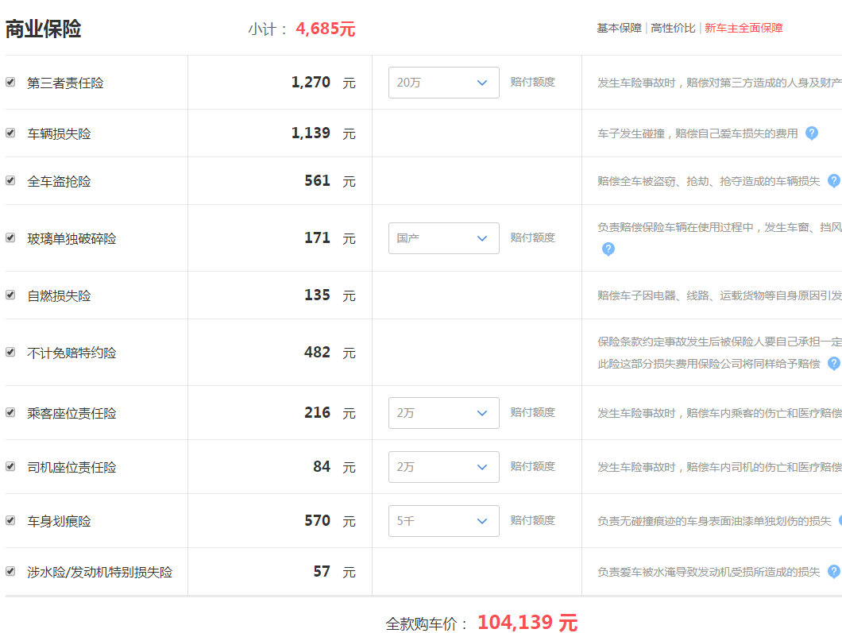Click 车辆损失险 label
The image size is (842, 633).
(59, 133)
